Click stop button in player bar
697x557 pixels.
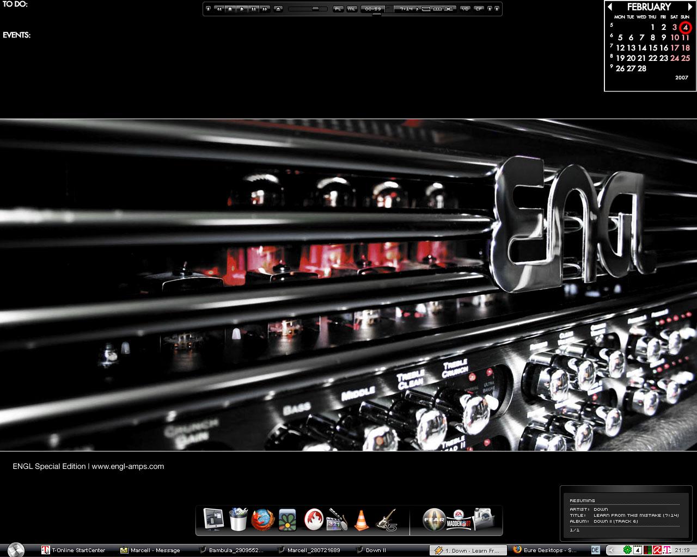click(230, 9)
